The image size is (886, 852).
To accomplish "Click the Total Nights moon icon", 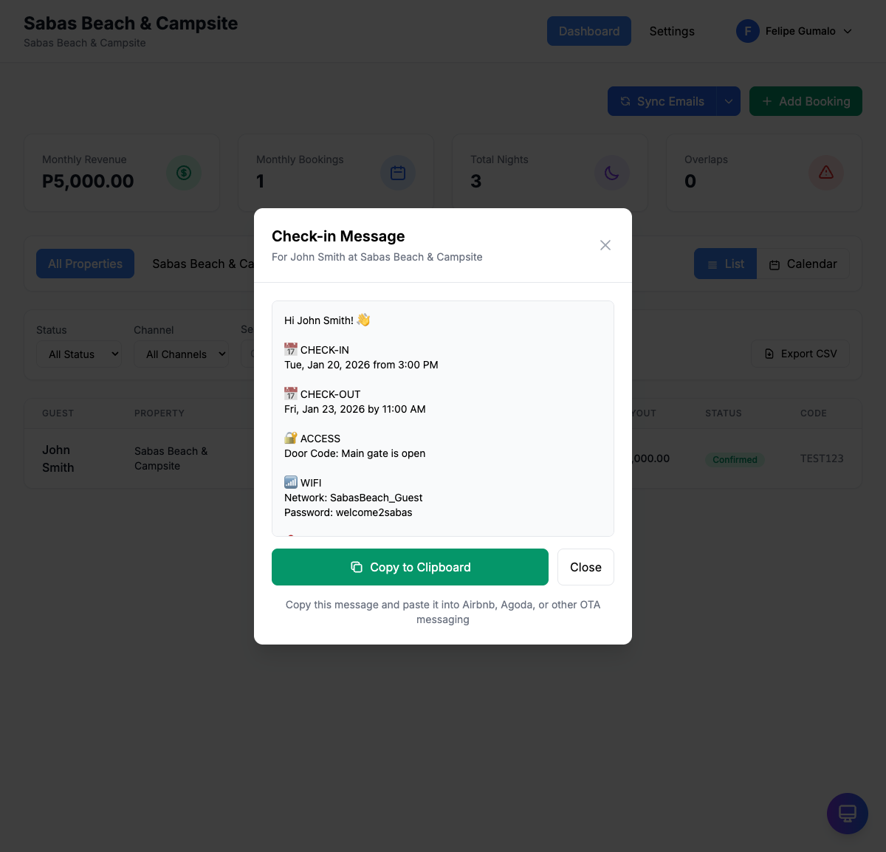I will (x=612, y=173).
